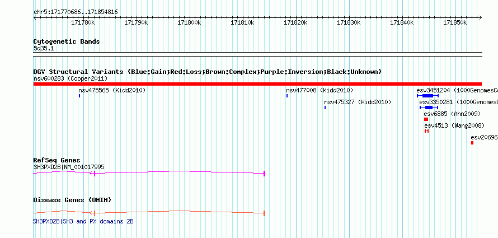Viewport: 498px width, 238px height.
Task: Click the 171790k ruler tick label
Action: click(137, 23)
